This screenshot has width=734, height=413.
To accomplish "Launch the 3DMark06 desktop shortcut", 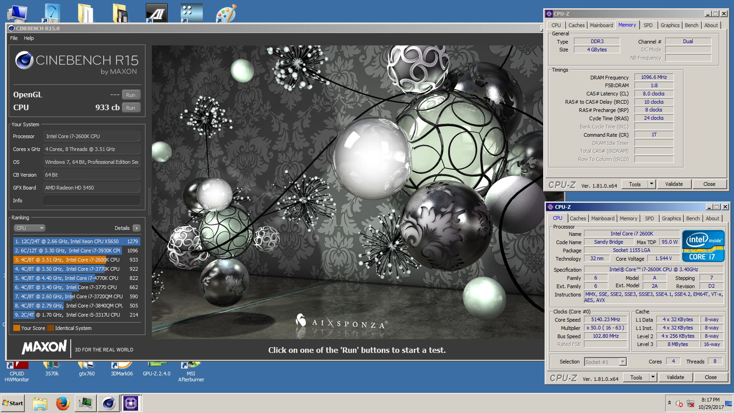I will (x=122, y=369).
